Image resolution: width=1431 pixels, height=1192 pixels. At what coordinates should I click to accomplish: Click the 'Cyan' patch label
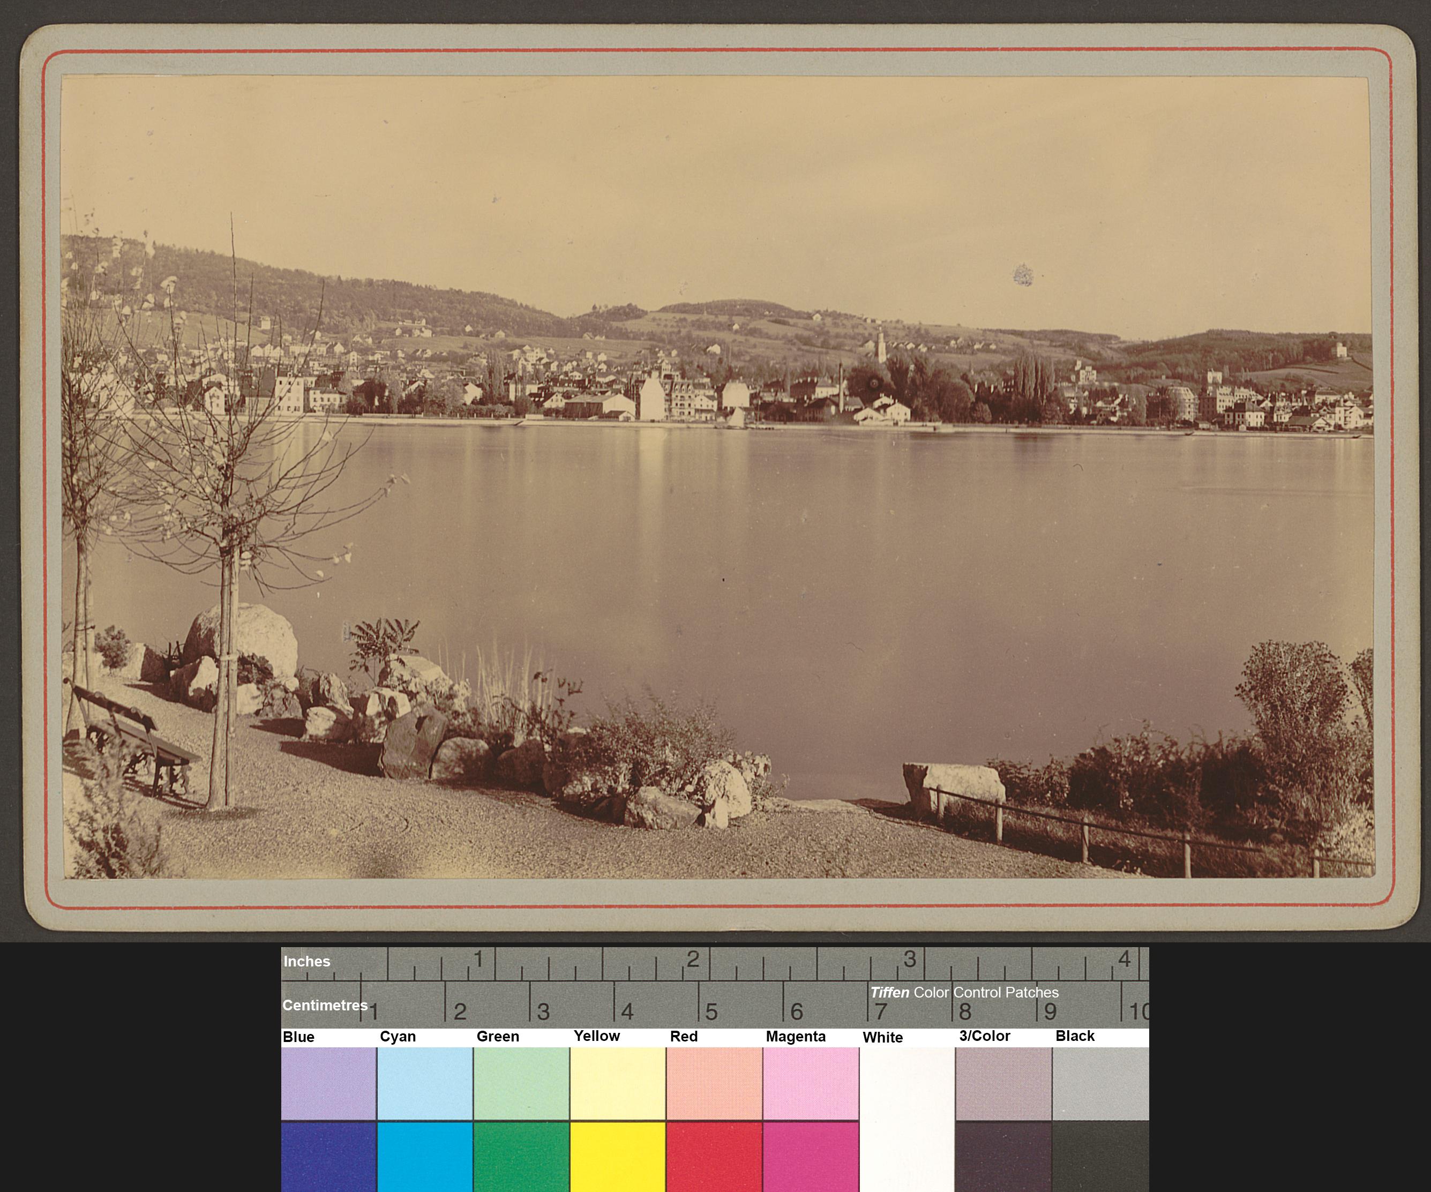(x=398, y=1036)
